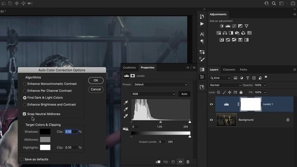Viewport: 297px width, 167px height.
Task: Hide the Levels 1 layer
Action: pos(212,104)
